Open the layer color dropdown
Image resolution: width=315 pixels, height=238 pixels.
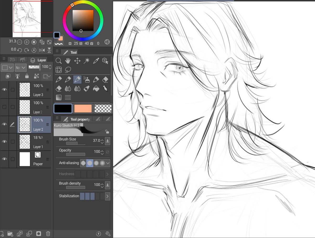(7, 68)
